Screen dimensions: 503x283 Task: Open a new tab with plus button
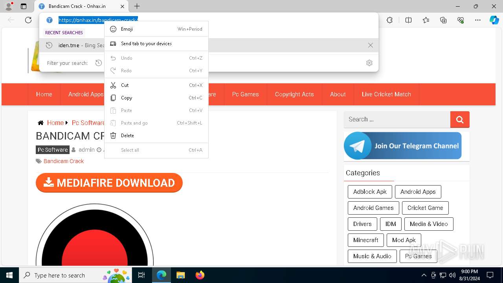click(137, 6)
